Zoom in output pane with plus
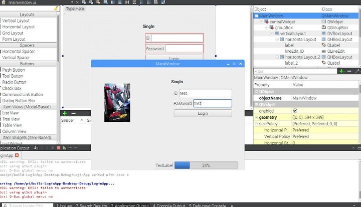This screenshot has width=361, height=207. point(70,148)
